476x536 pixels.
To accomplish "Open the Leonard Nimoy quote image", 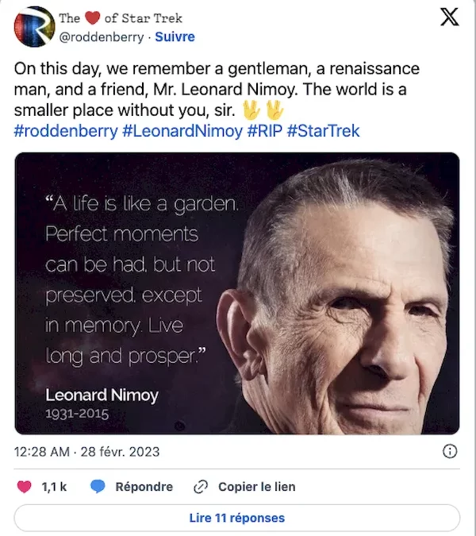I will [237, 293].
